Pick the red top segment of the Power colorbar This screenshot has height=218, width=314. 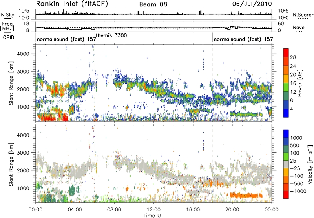[286, 53]
